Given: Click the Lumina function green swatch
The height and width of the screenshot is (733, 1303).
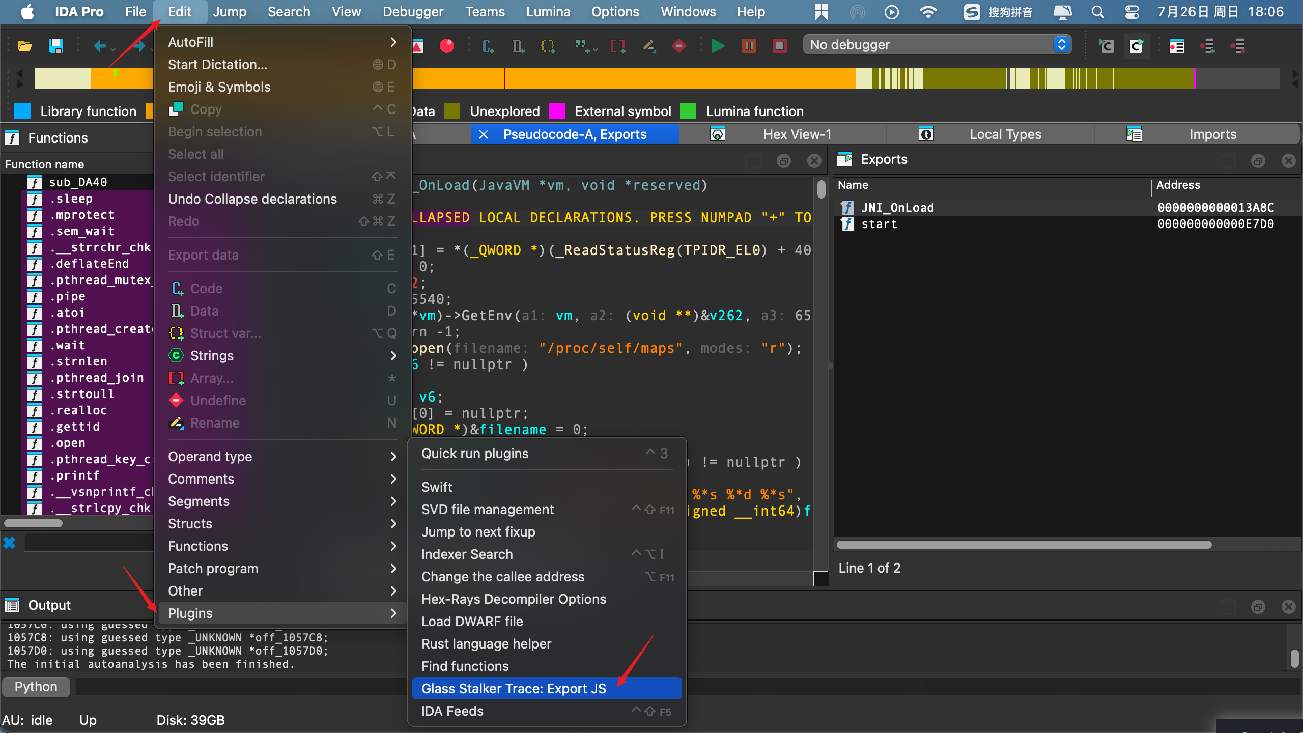Looking at the screenshot, I should pyautogui.click(x=688, y=111).
